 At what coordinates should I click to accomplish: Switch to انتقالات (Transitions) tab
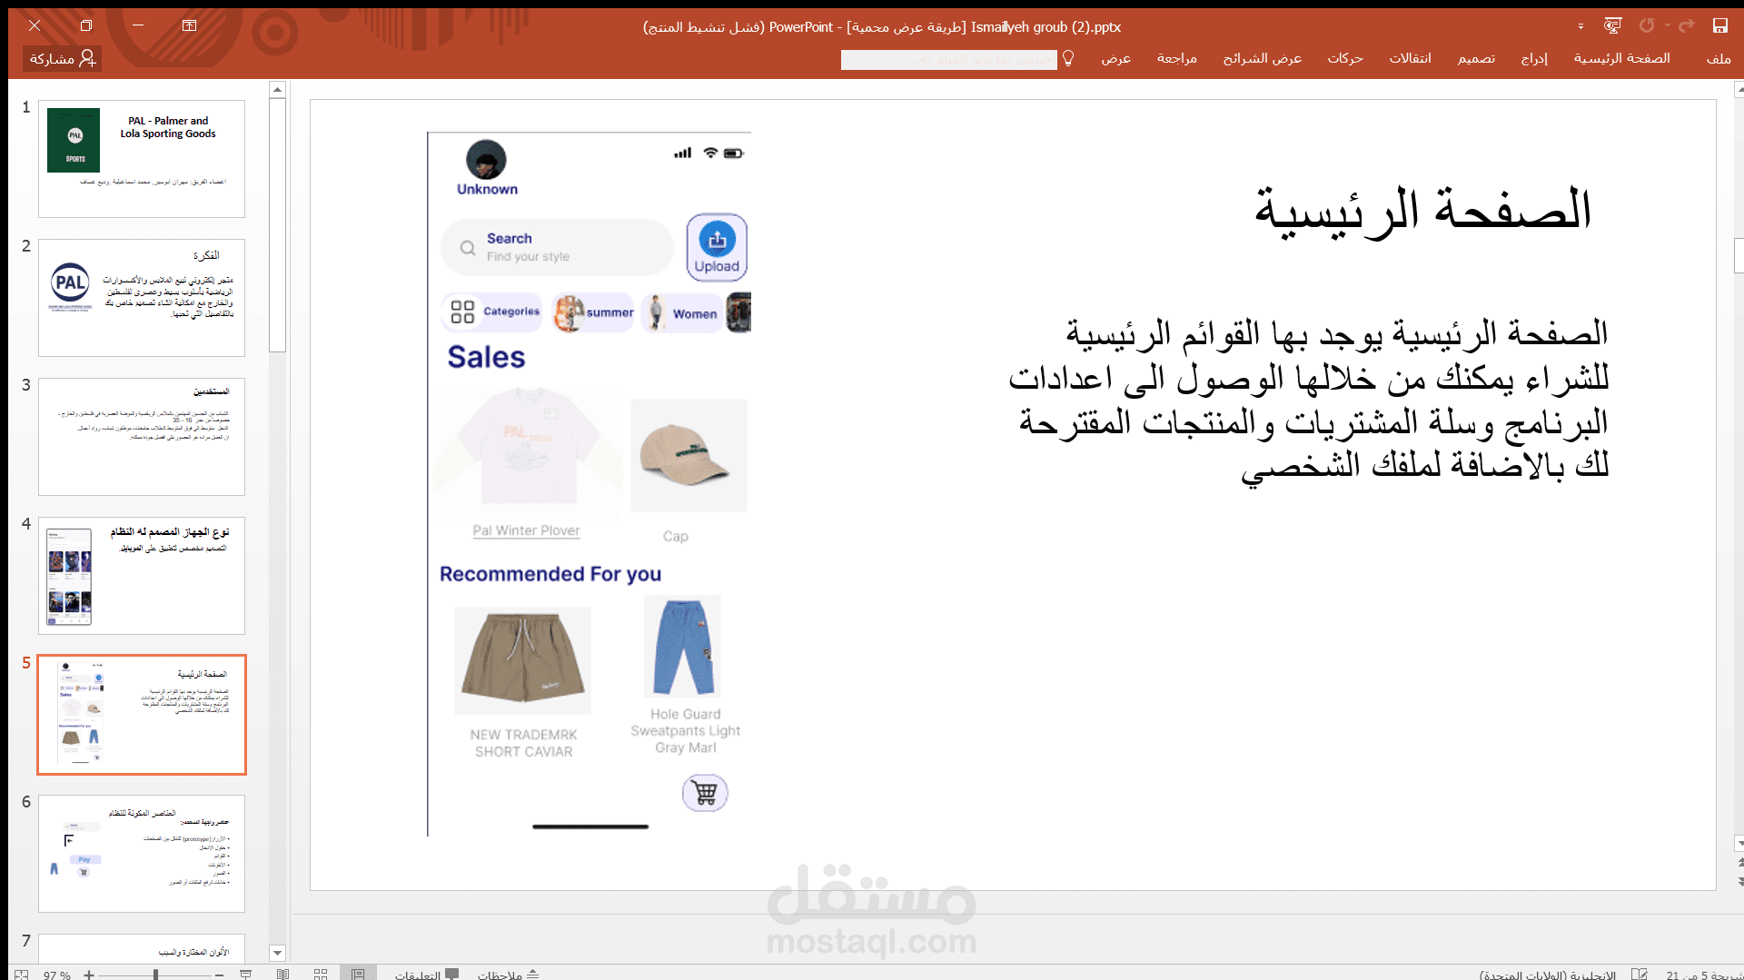[1410, 58]
